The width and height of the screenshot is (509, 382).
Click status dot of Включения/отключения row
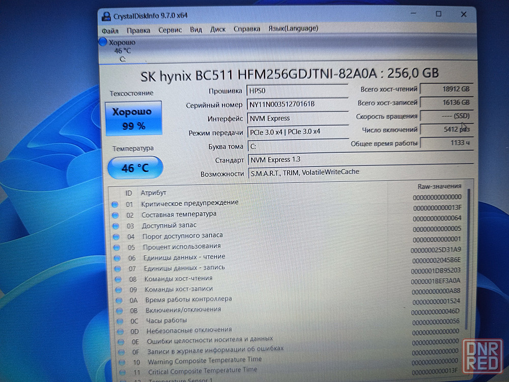click(120, 311)
